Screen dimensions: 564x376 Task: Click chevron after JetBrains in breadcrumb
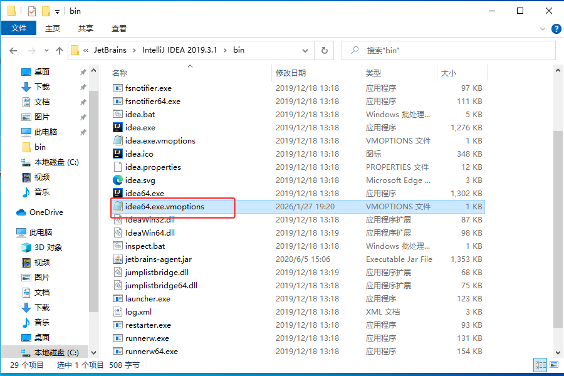(x=134, y=50)
